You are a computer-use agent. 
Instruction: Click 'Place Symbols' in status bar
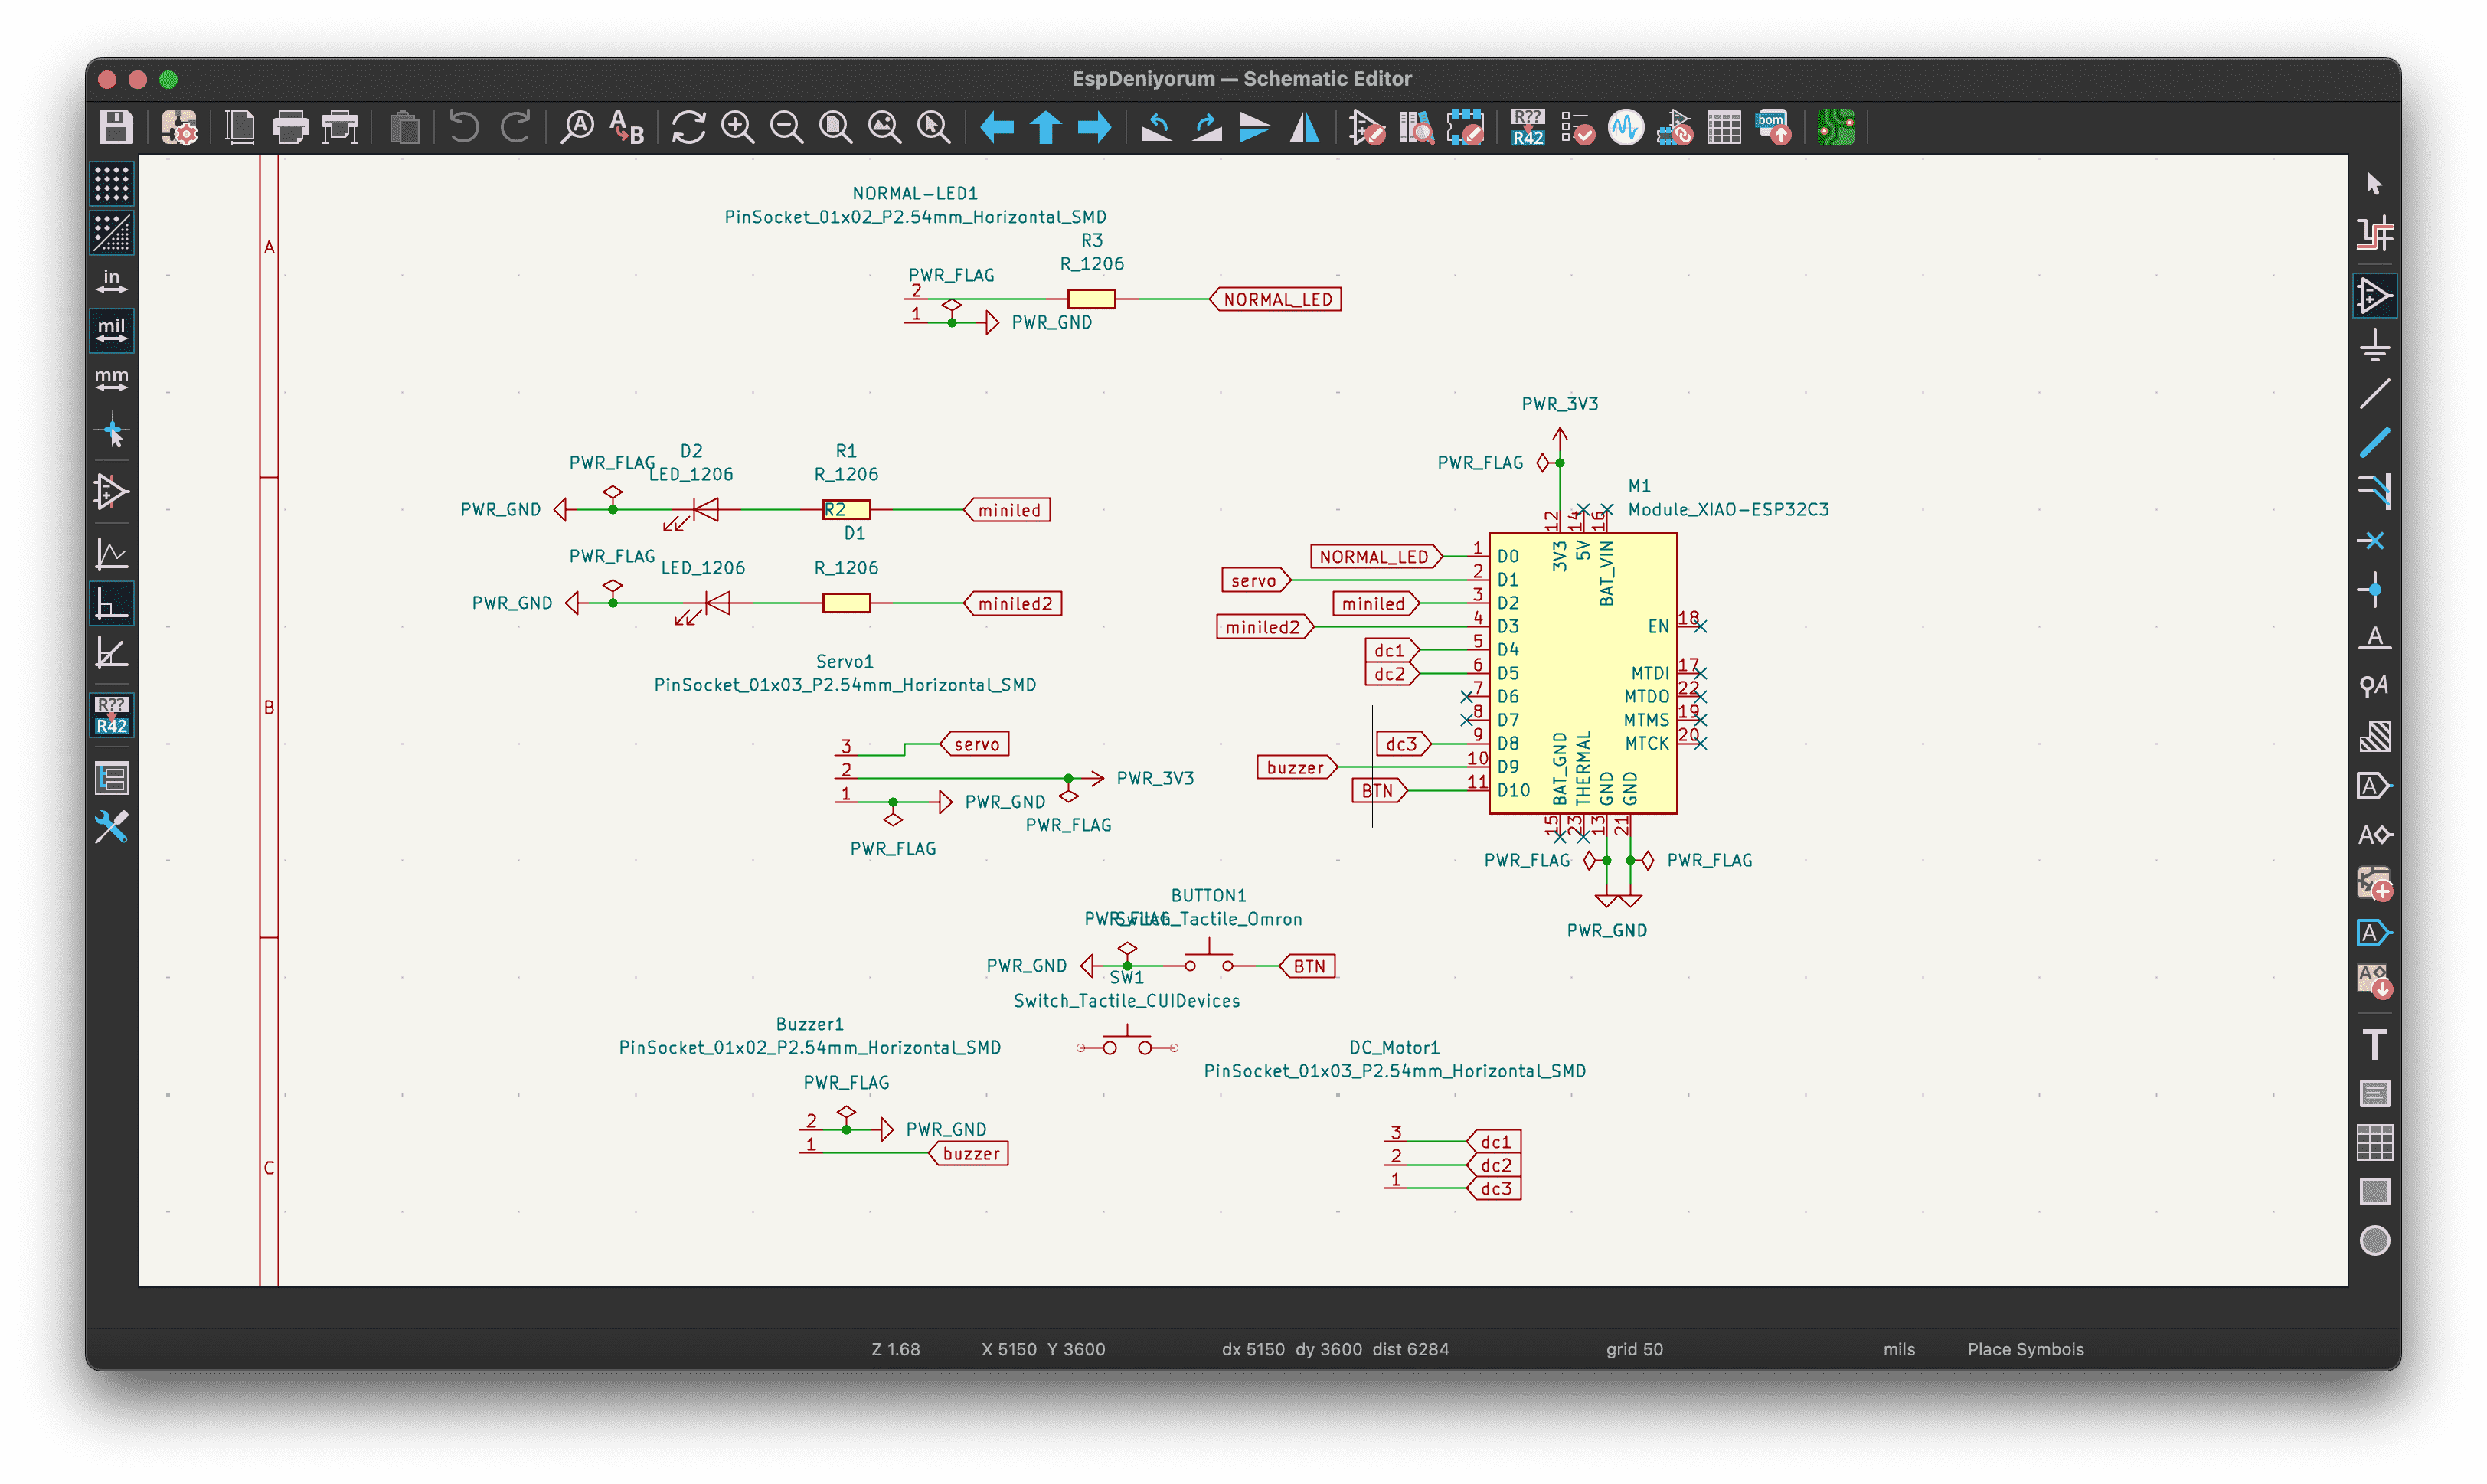[2025, 1349]
